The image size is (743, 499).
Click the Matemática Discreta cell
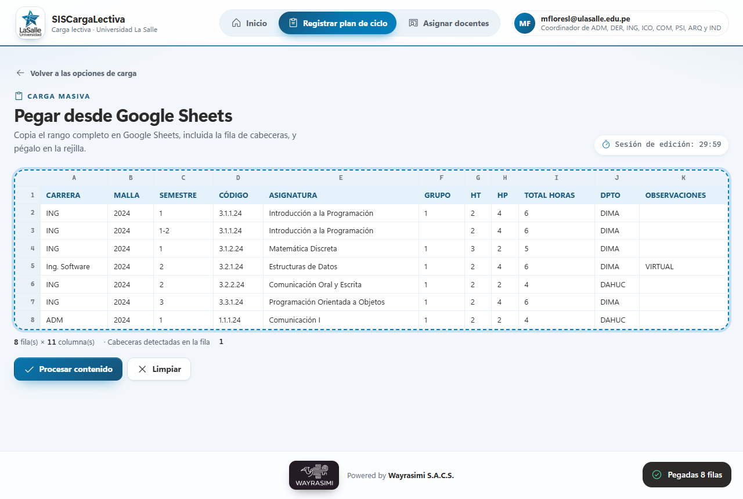click(341, 248)
